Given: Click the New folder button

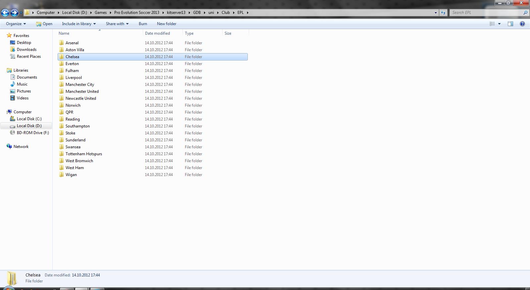Looking at the screenshot, I should pos(167,24).
